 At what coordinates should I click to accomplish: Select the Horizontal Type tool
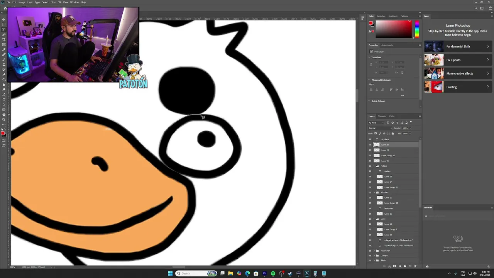(4, 100)
